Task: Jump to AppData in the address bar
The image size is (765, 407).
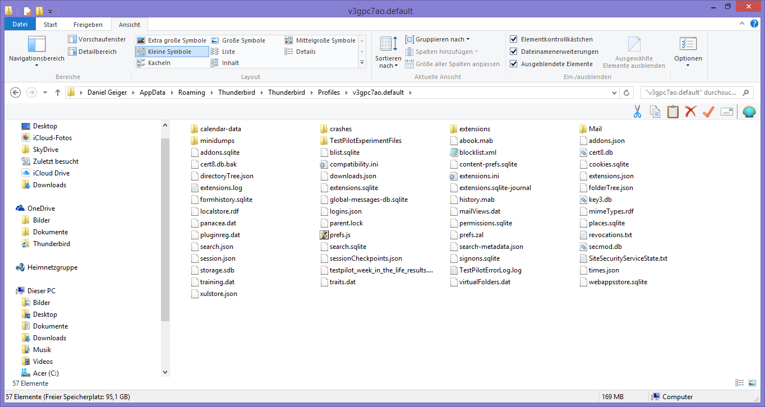Action: pos(153,92)
